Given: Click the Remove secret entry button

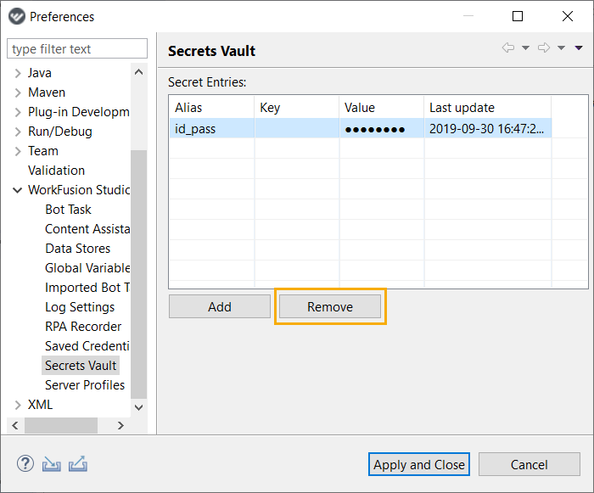Looking at the screenshot, I should click(x=330, y=306).
